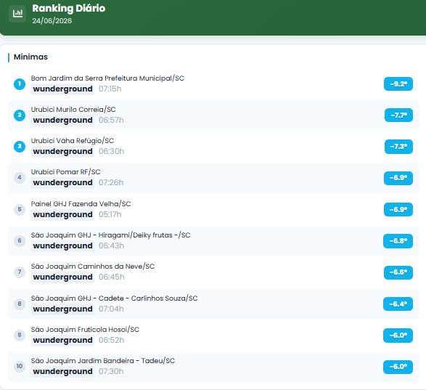The height and width of the screenshot is (390, 426).
Task: Open São Joaquim Jardim Bandeira - Tadeu/SC station
Action: coord(103,361)
